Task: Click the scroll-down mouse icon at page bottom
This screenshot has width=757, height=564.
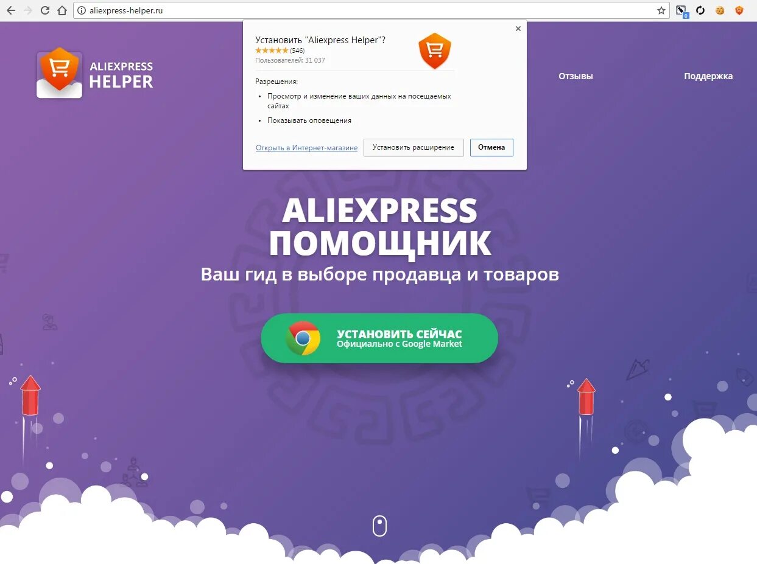Action: (x=379, y=526)
